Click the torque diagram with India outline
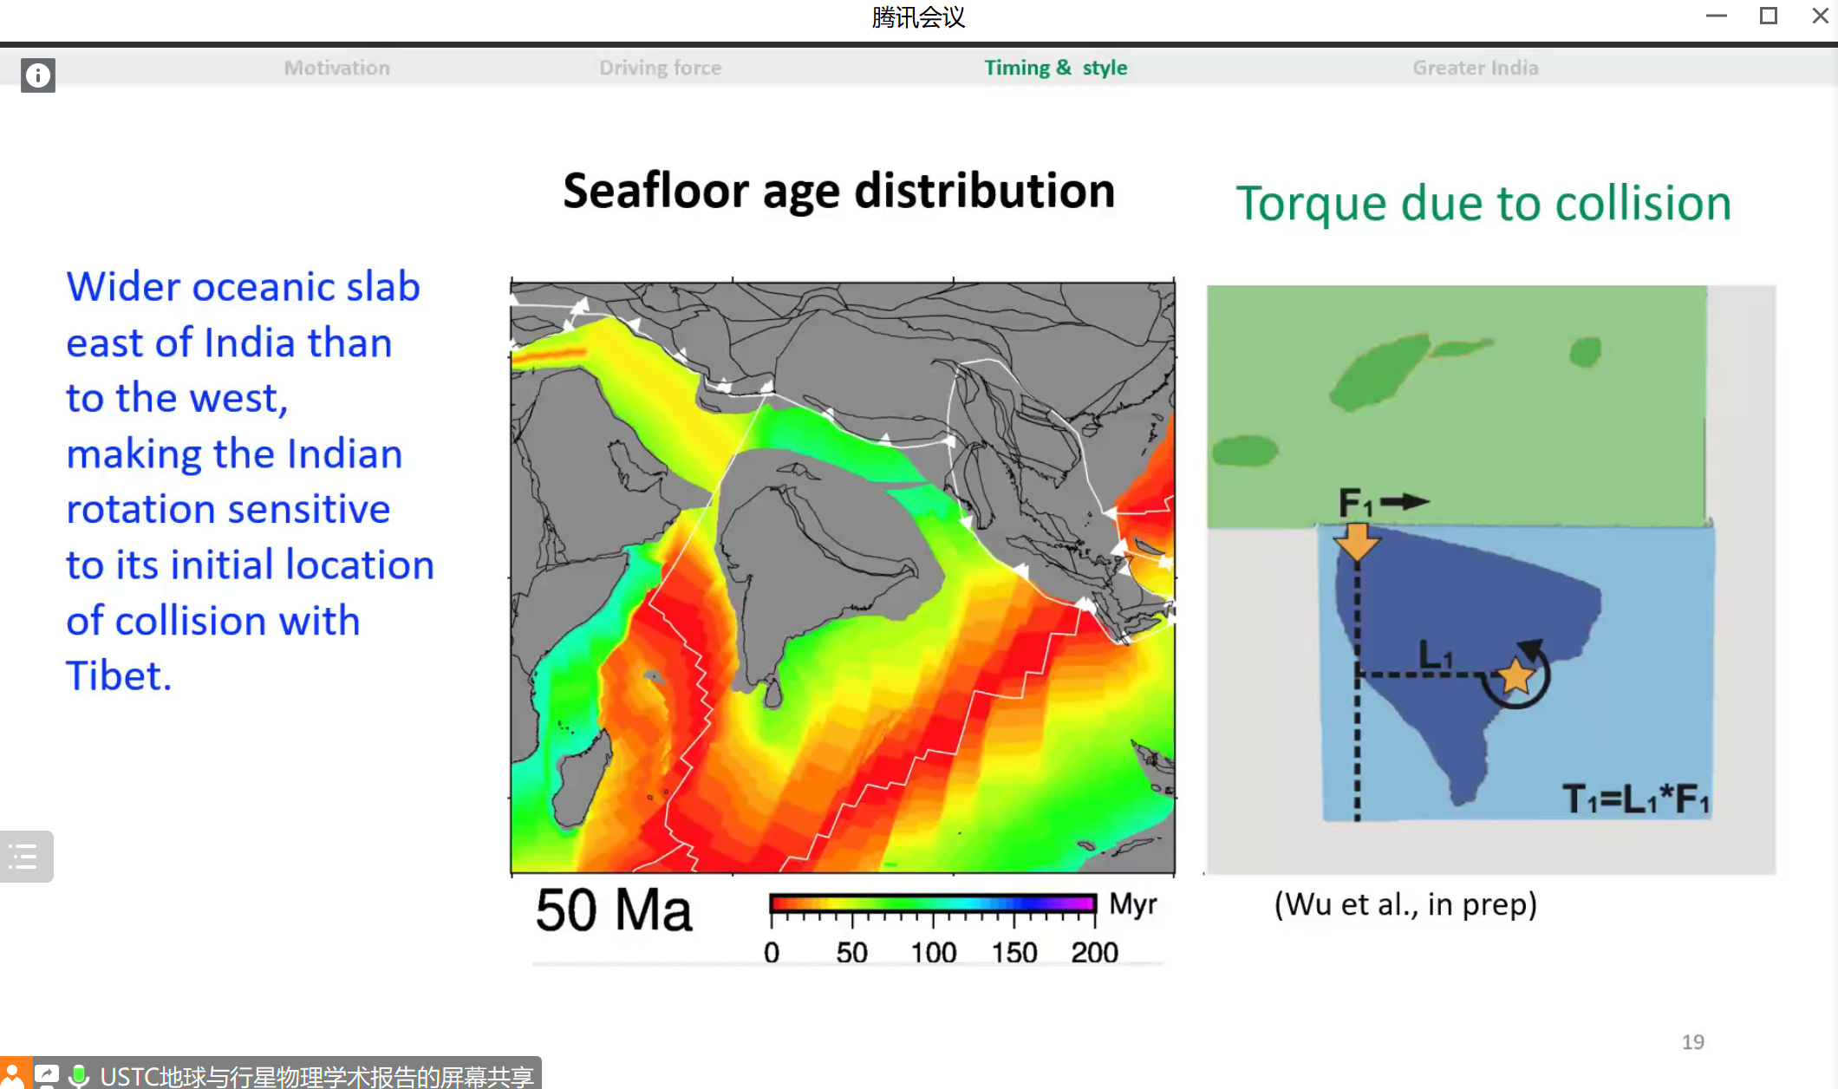This screenshot has height=1089, width=1838. click(x=1491, y=579)
